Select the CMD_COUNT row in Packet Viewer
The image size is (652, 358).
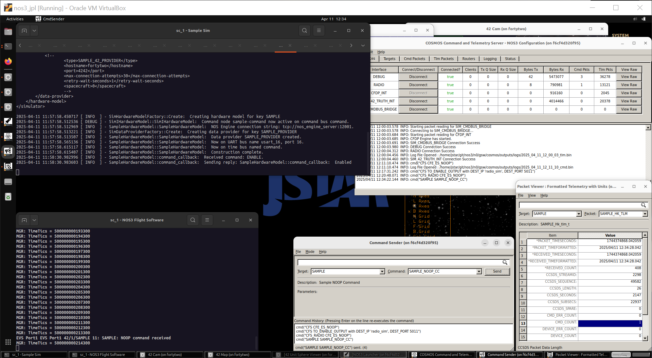[x=581, y=323]
